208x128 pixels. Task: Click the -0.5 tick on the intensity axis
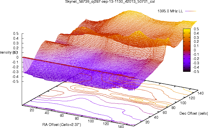point(15,81)
